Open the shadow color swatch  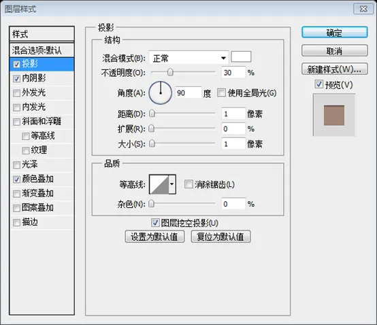(241, 57)
